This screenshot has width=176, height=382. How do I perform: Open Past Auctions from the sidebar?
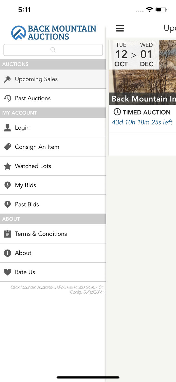33,98
